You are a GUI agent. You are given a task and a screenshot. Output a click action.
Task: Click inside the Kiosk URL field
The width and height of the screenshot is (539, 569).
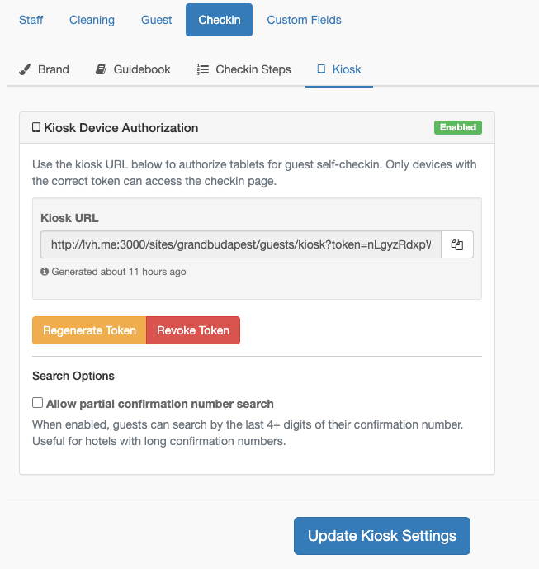(241, 244)
